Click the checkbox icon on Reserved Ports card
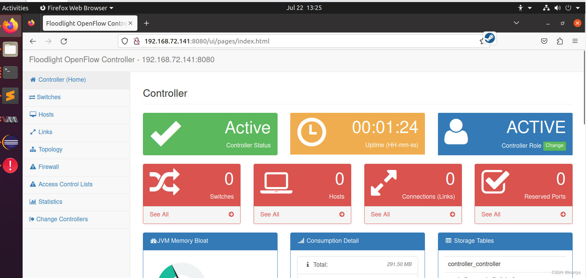 (495, 182)
